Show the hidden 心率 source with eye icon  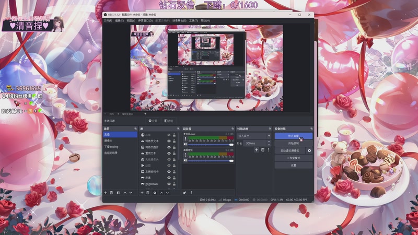(169, 135)
